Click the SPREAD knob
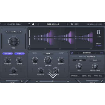 (x=19, y=60)
